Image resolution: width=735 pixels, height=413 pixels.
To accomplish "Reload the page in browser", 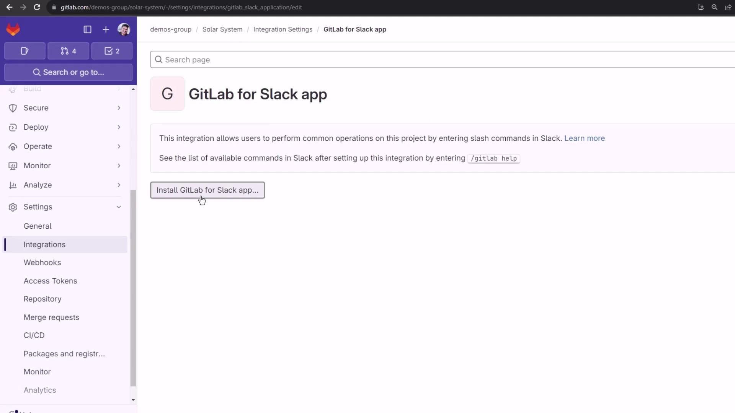I will (37, 7).
